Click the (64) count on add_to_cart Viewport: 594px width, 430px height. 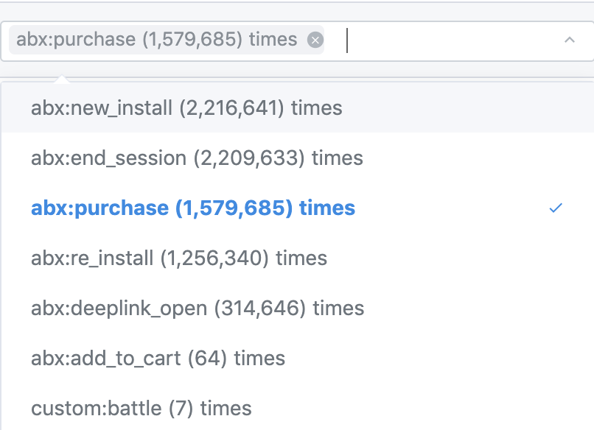[x=208, y=359]
